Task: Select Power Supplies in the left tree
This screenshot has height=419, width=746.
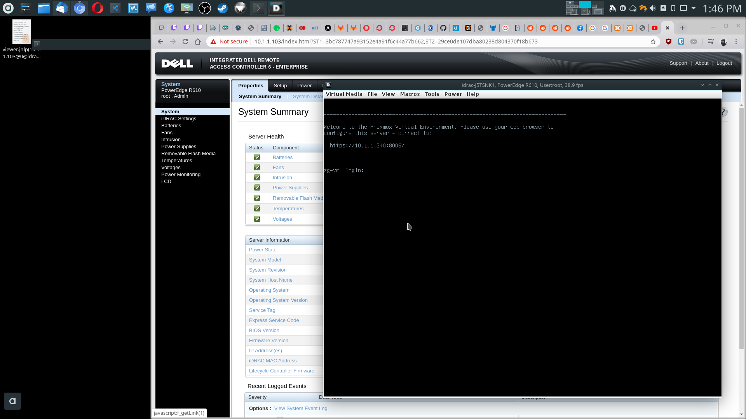Action: (179, 147)
